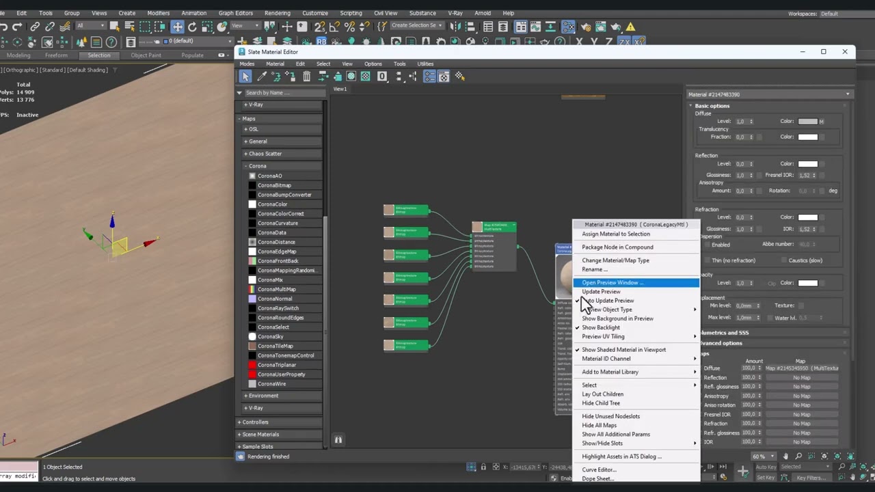Delete selected node with trash icon
The image size is (875, 492).
[x=306, y=77]
